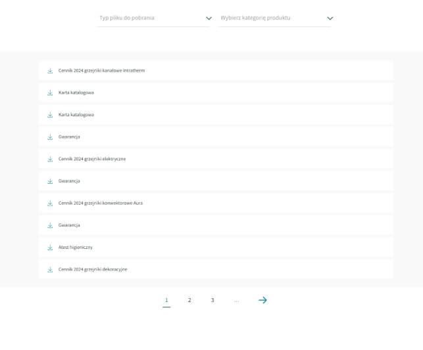This screenshot has height=350, width=423.
Task: Go to pagination page 2
Action: (189, 300)
